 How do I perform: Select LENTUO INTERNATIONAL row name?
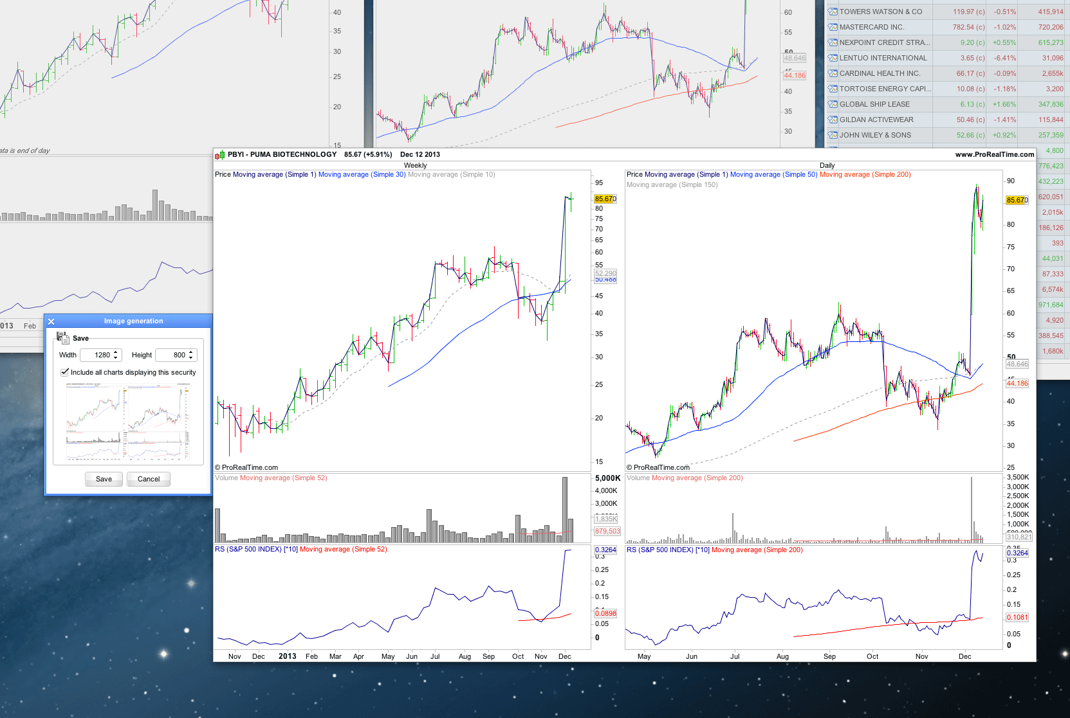[883, 58]
